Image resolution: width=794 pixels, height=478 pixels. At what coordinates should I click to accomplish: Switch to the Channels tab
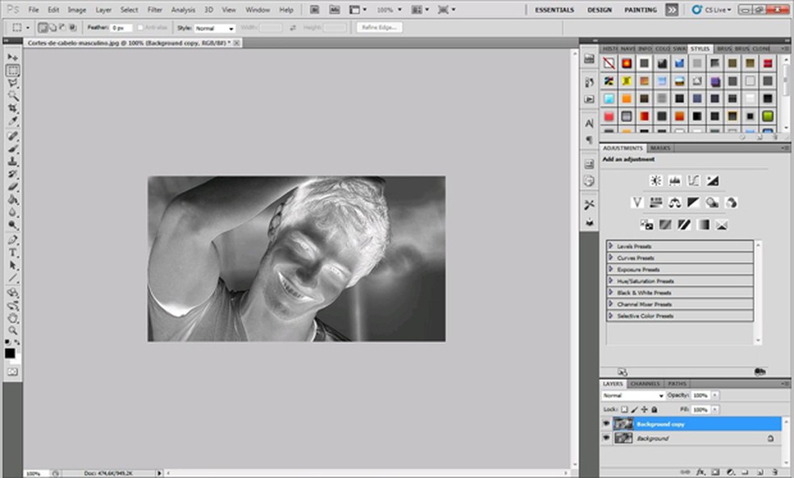tap(645, 384)
